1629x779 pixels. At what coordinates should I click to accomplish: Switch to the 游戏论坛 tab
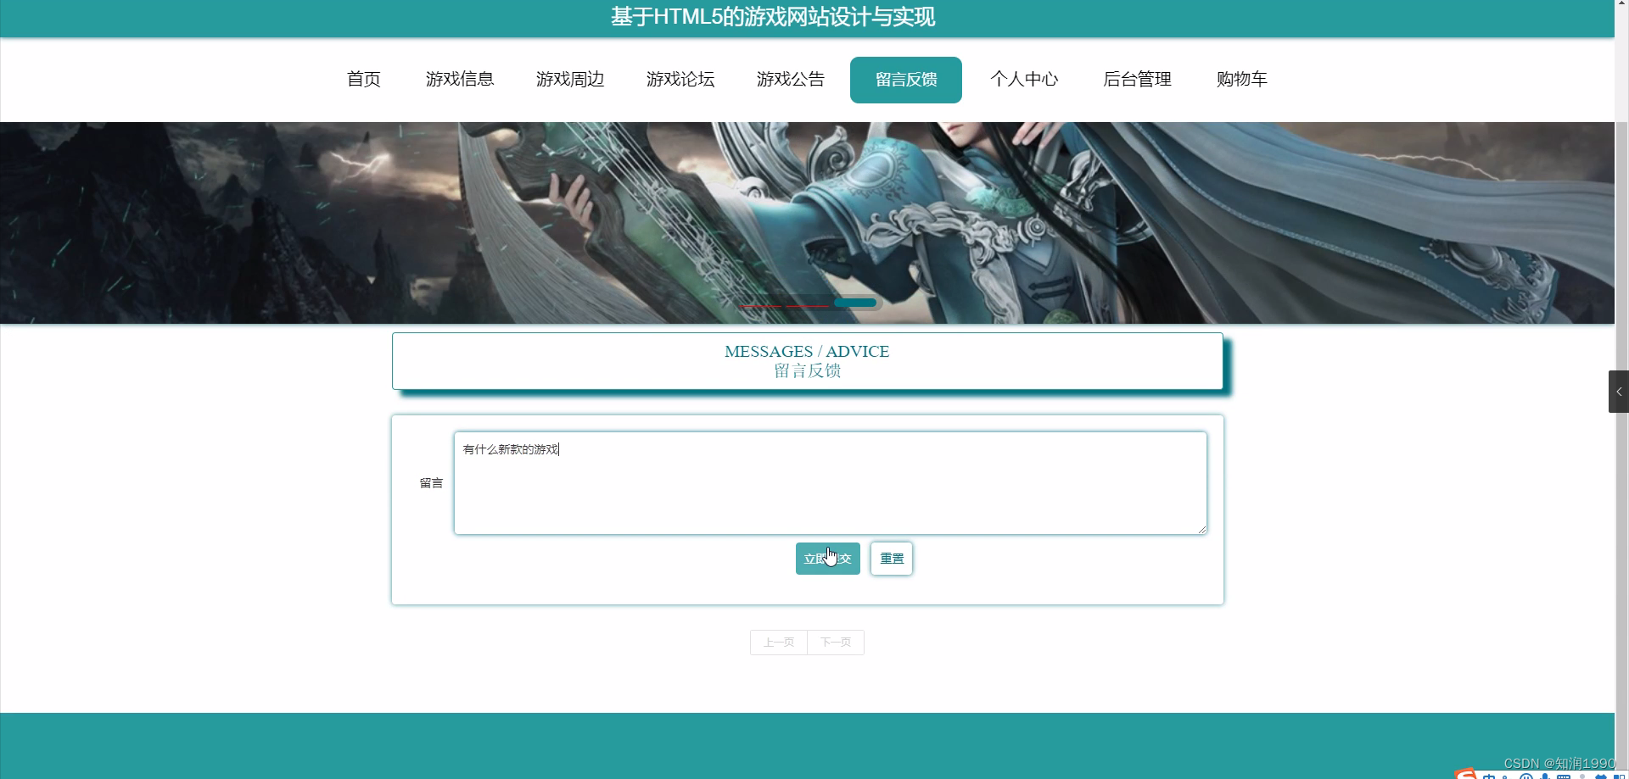click(680, 79)
